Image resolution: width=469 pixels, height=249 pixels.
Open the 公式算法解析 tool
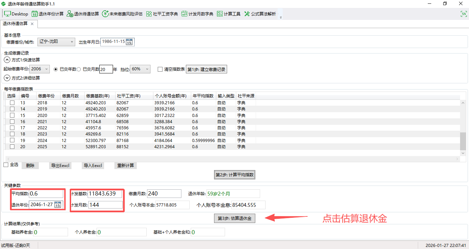(x=259, y=14)
